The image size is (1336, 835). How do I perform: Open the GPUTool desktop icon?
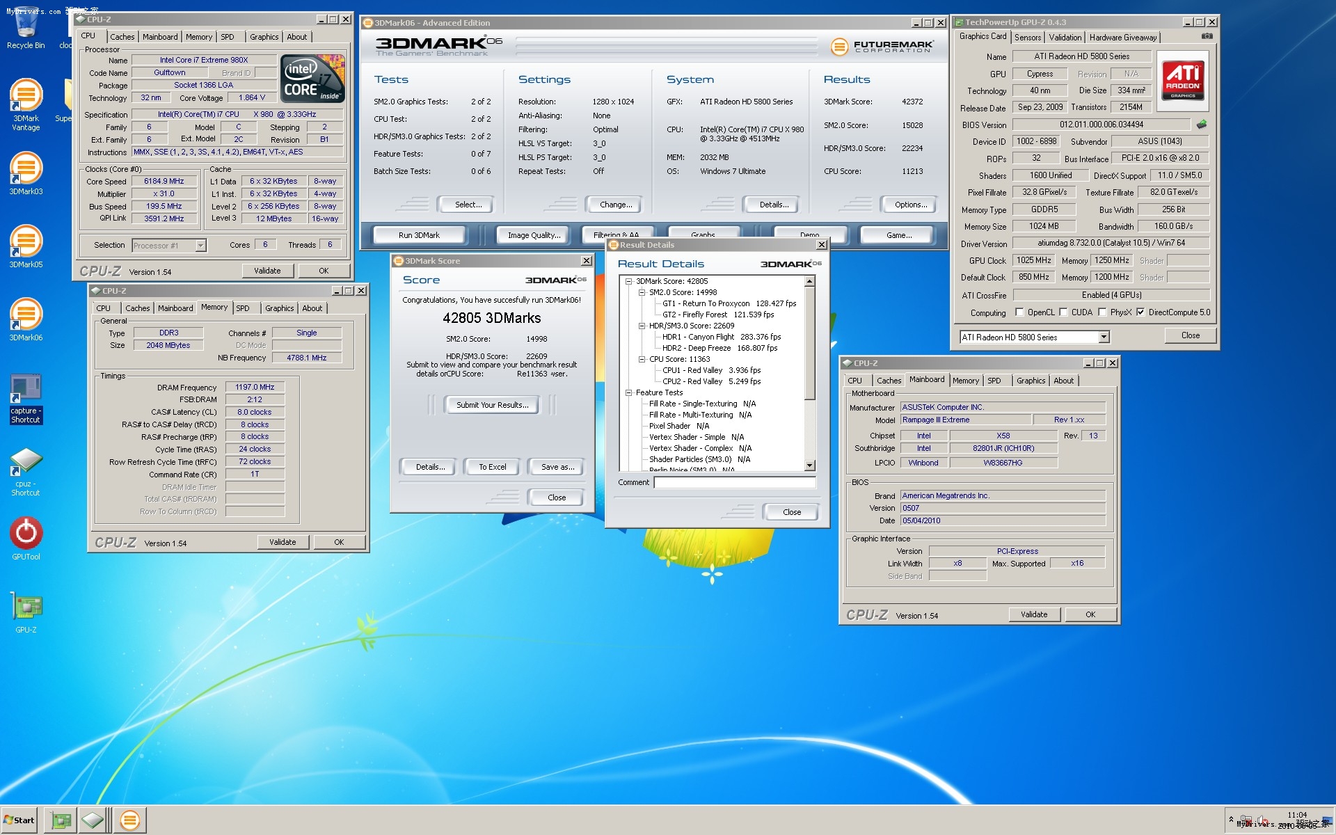(x=26, y=538)
